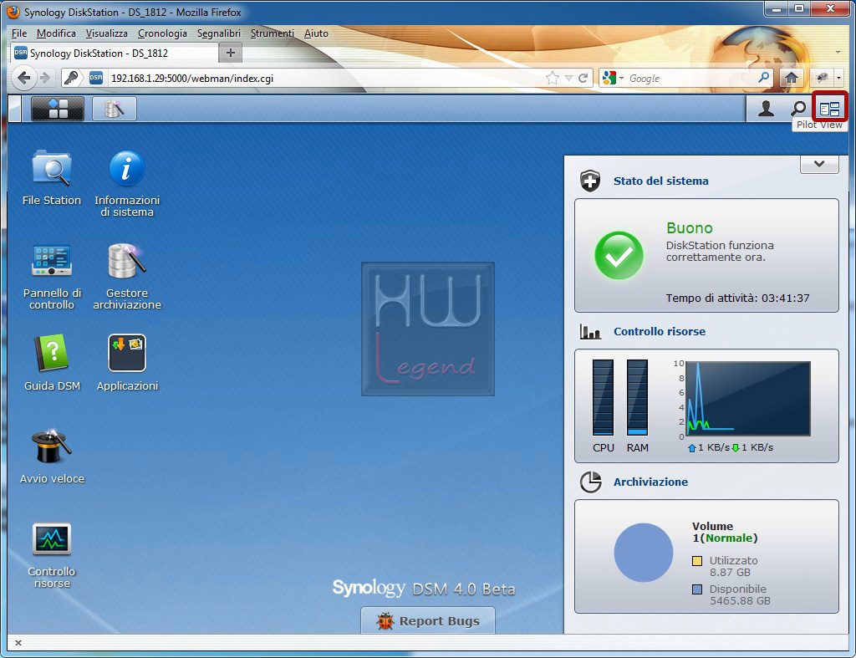Click Controllo risorse widget title link

[659, 331]
